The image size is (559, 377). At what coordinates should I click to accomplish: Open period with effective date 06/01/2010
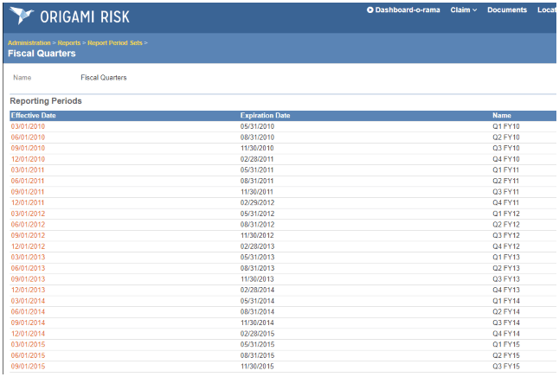(x=28, y=137)
